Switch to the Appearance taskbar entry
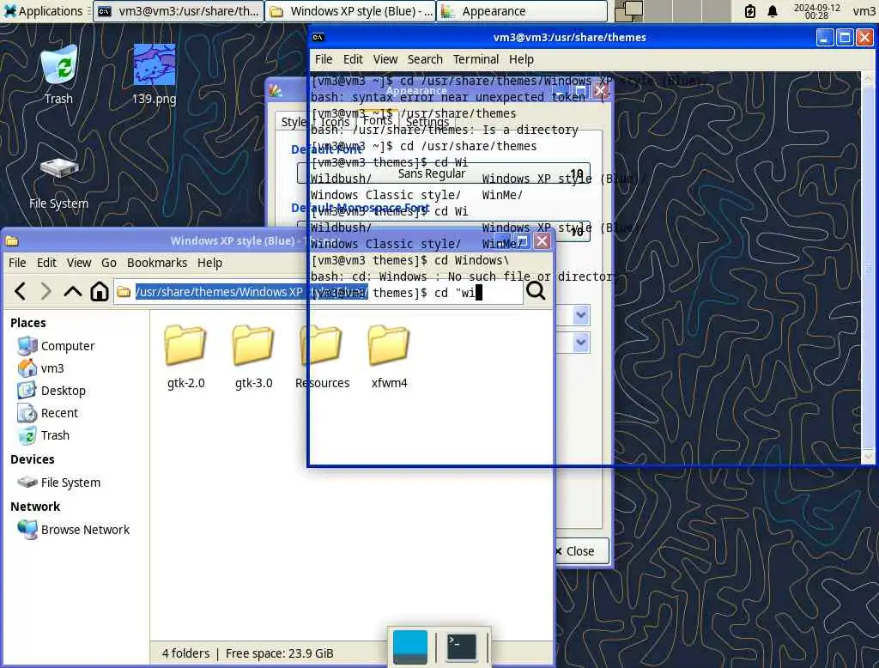The image size is (879, 668). click(523, 10)
